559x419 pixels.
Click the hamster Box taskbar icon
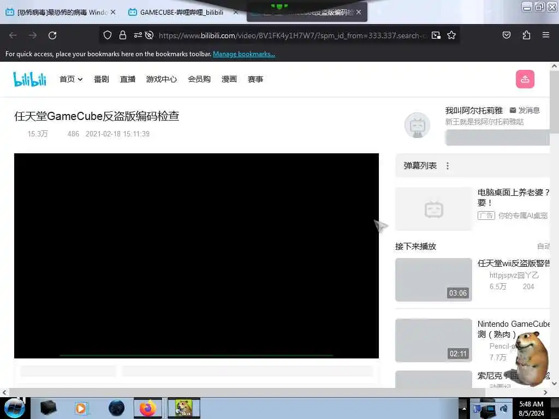[x=184, y=408]
